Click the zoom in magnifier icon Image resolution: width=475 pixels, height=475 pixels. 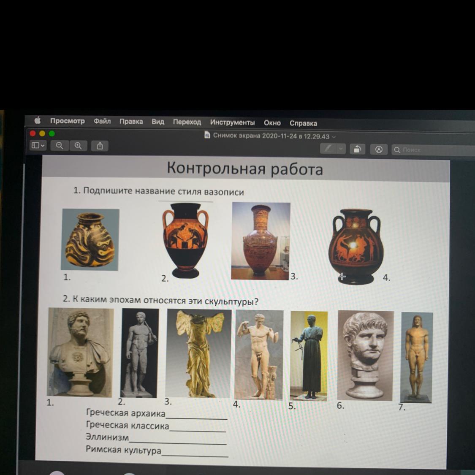coord(78,146)
